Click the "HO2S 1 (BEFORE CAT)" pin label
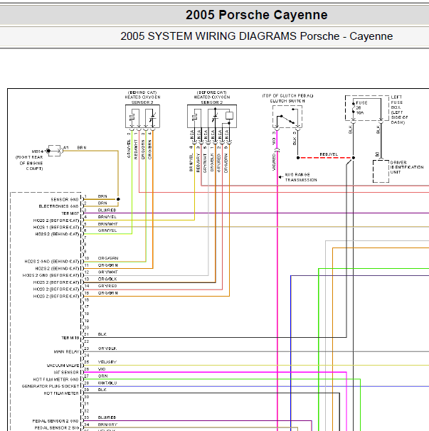 (56, 228)
